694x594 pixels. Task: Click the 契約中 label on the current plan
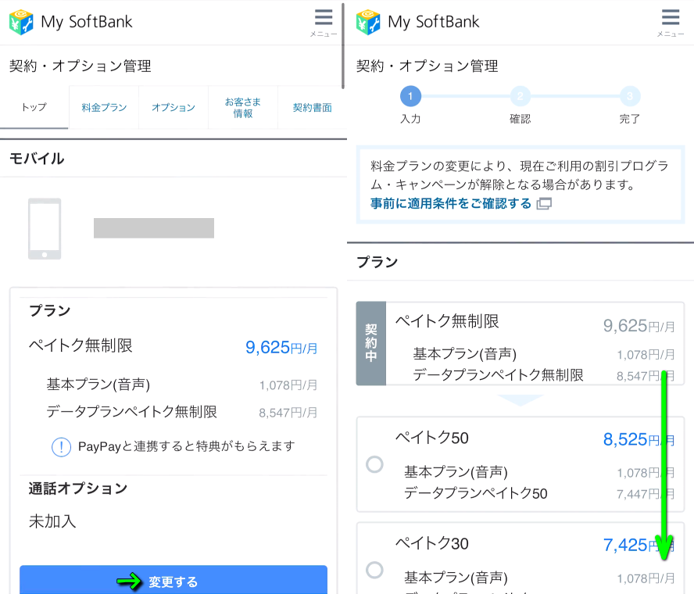371,343
